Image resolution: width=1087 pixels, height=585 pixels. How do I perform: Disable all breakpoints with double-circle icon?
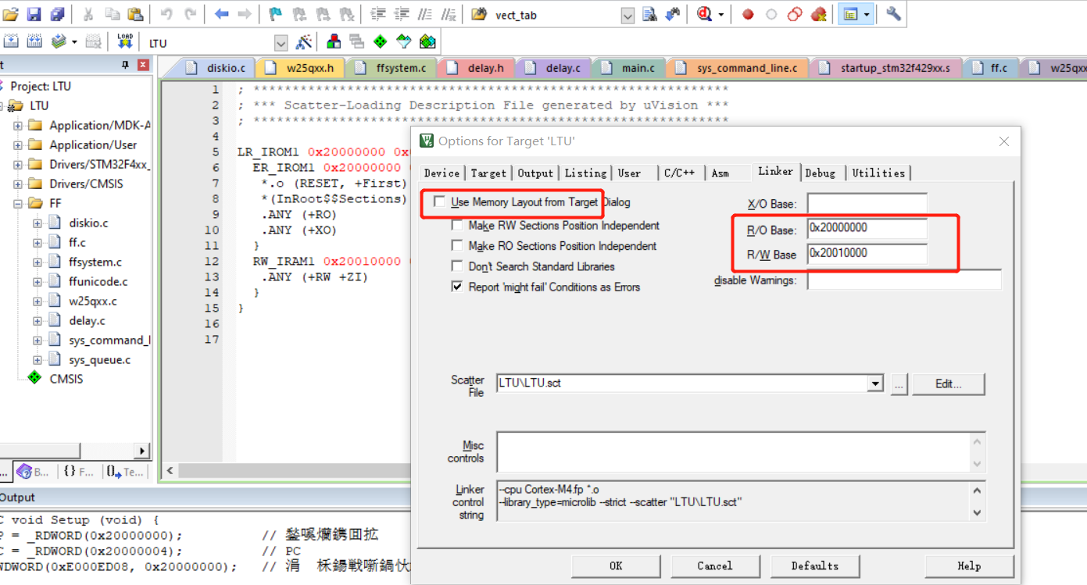click(x=796, y=14)
